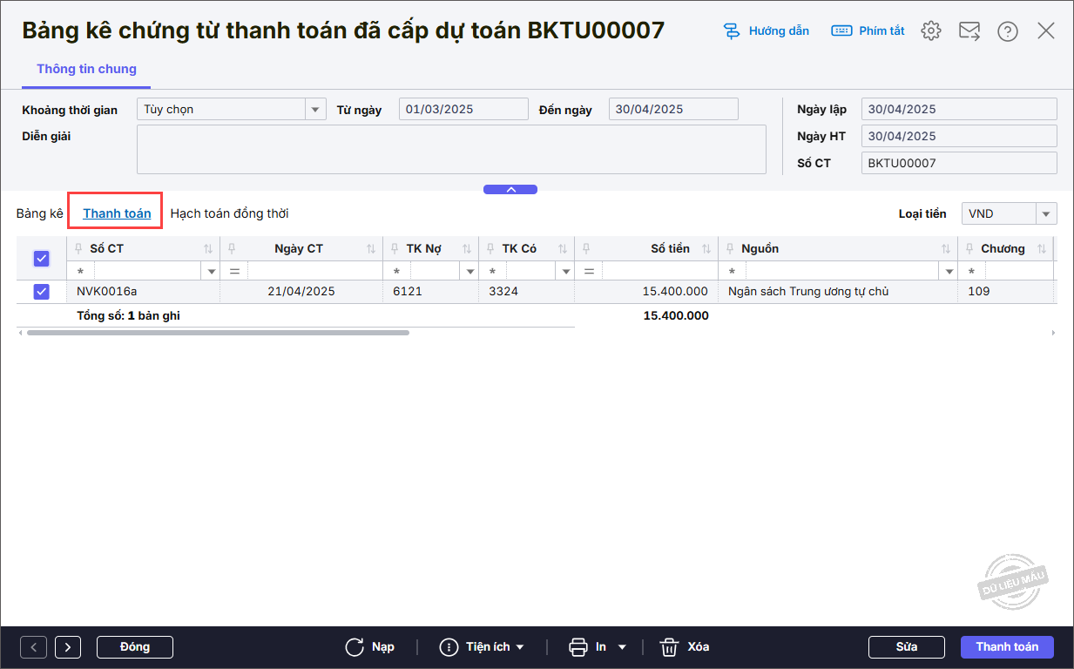Go to next record arrow

click(x=68, y=646)
